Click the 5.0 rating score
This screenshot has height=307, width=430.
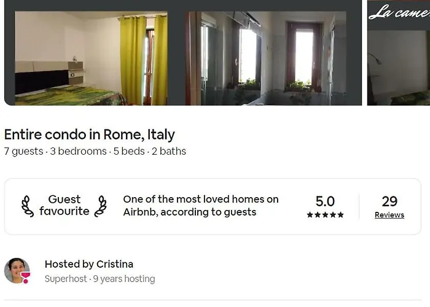pyautogui.click(x=325, y=201)
